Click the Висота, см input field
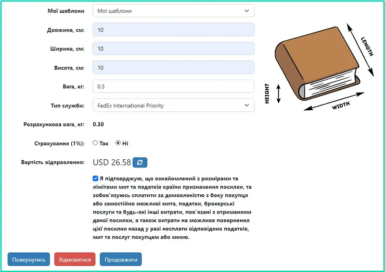The height and width of the screenshot is (272, 385). coord(173,68)
